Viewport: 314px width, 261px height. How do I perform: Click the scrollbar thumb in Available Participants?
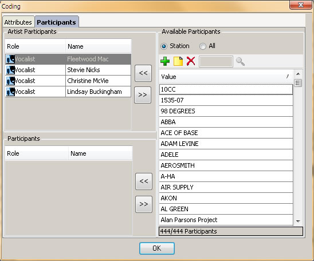[x=298, y=83]
